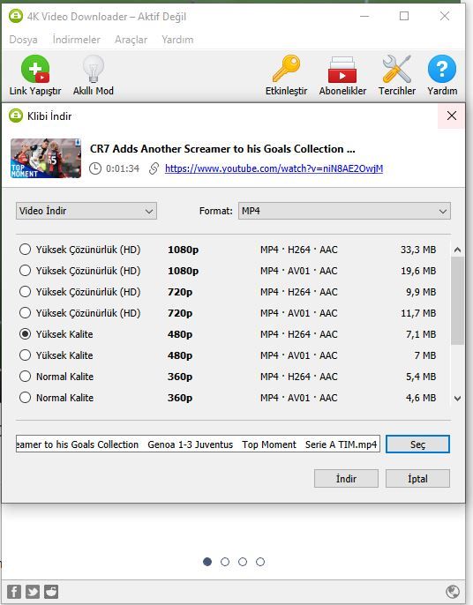Click the Seç browse button
The height and width of the screenshot is (605, 473).
coord(417,444)
